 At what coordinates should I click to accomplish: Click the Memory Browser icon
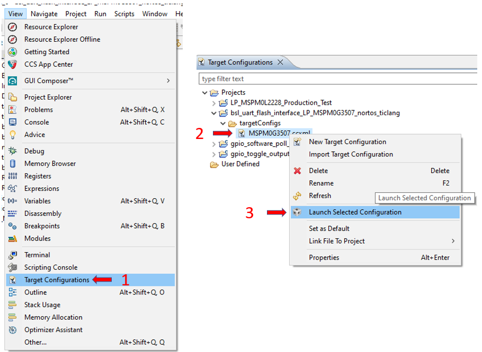[x=13, y=164]
